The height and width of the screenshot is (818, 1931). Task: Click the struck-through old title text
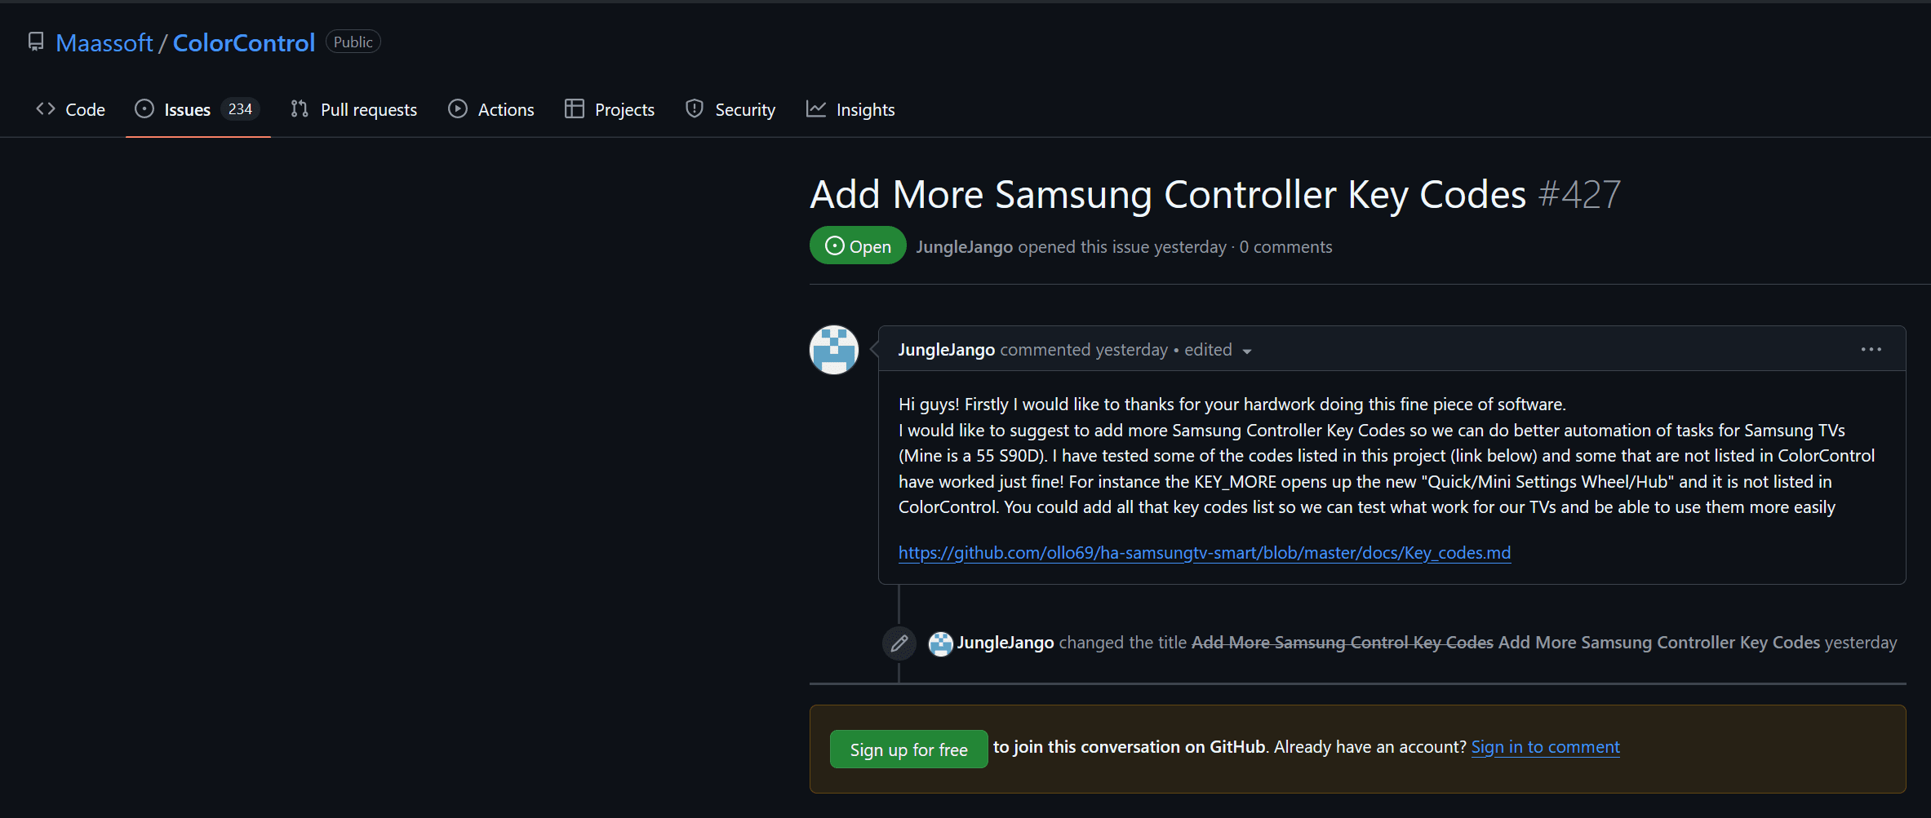1343,643
